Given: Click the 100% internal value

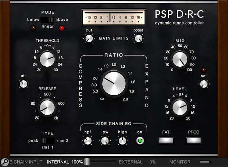Looking at the screenshot, I should click(x=77, y=162).
